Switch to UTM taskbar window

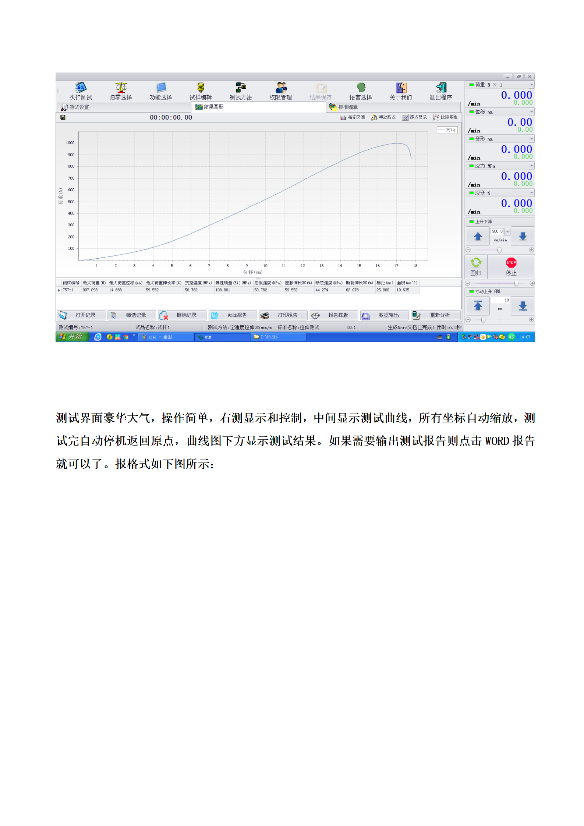[x=222, y=337]
